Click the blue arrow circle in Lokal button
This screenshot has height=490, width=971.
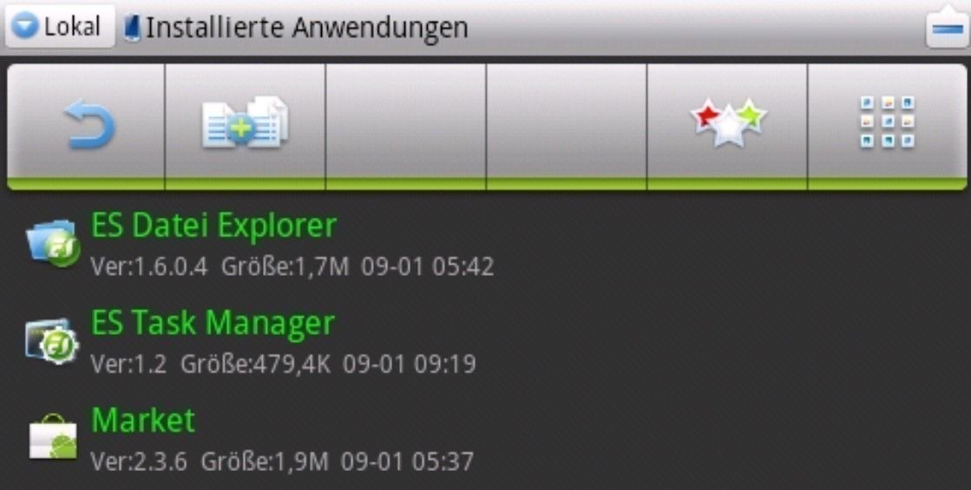[x=25, y=27]
